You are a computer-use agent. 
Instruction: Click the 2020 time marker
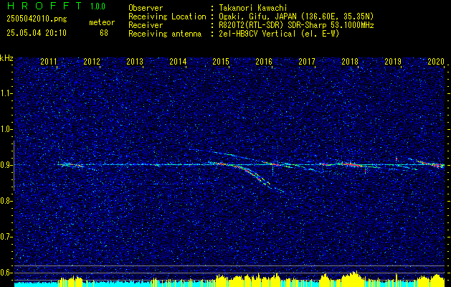436,61
